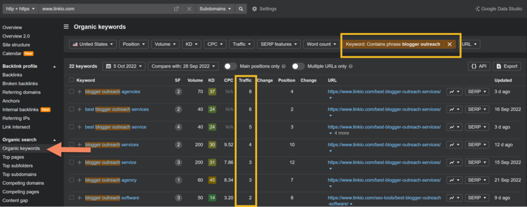Screen dimensions: 527x207
Task: Open trend chart button for best blogger outreach services
Action: (454, 109)
